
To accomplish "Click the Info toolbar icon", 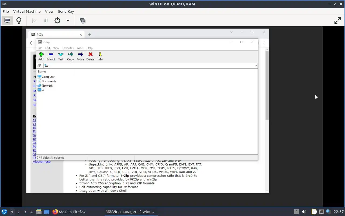I will [100, 56].
